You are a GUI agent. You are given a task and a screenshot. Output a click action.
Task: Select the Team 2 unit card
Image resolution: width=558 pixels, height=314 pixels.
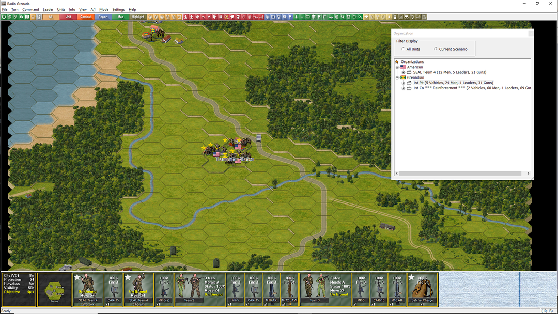coord(200,290)
